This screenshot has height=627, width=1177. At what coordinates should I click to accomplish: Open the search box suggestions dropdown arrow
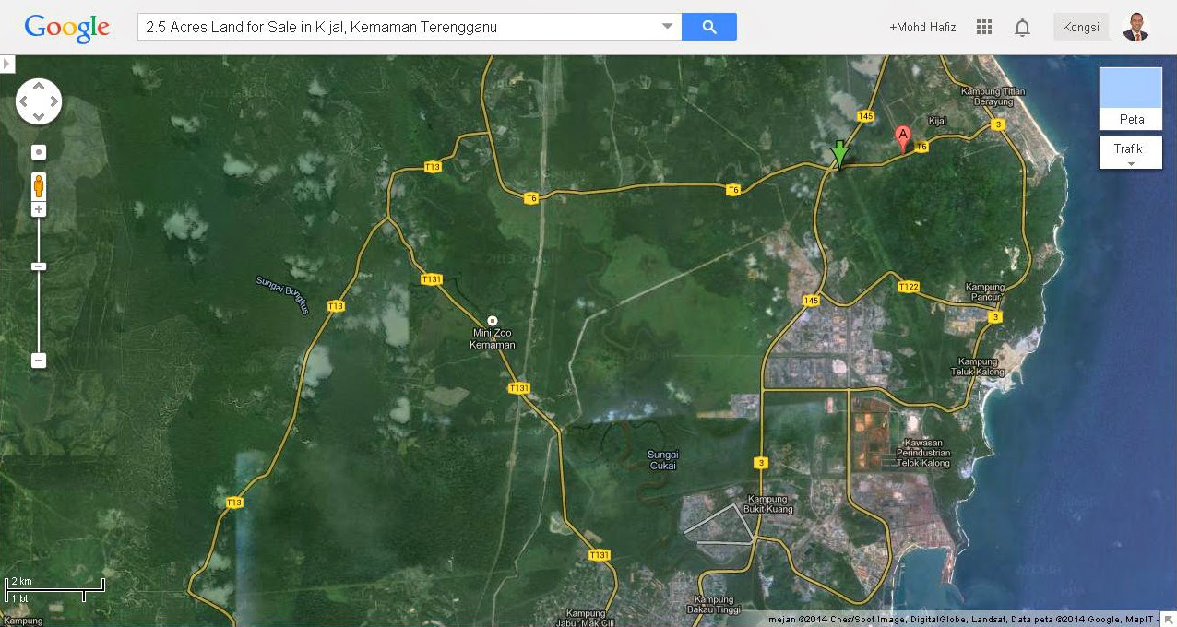[667, 27]
